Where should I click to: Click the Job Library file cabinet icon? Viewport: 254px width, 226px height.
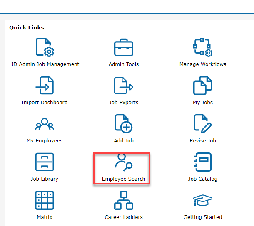tap(45, 162)
